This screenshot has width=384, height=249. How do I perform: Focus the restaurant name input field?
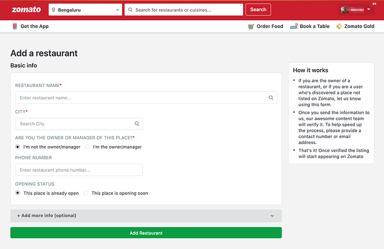pyautogui.click(x=146, y=98)
